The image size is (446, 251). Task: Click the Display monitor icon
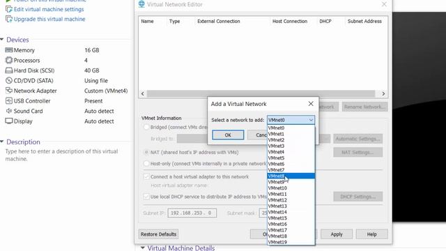tap(9, 121)
